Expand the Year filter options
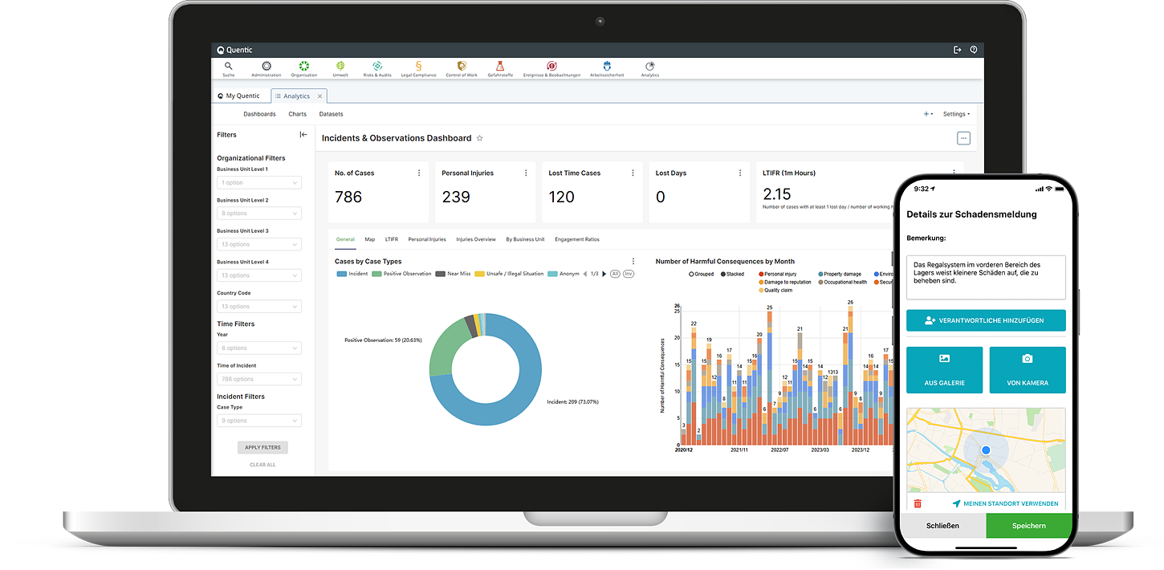 point(258,348)
